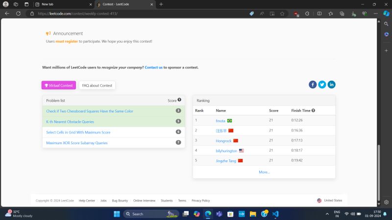Open Downloads icon
The image size is (392, 220).
point(353,14)
